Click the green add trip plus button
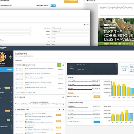Screen dimensions: 134x134 59,65
